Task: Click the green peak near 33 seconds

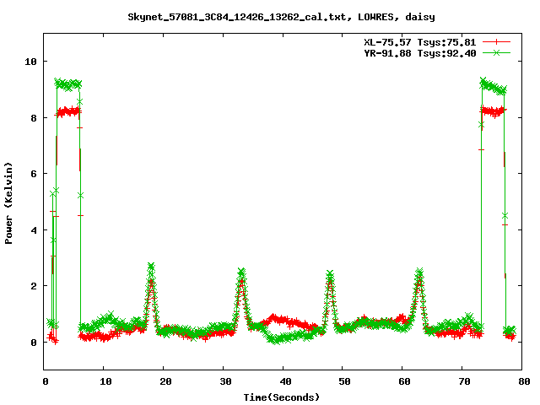Action: tap(241, 272)
